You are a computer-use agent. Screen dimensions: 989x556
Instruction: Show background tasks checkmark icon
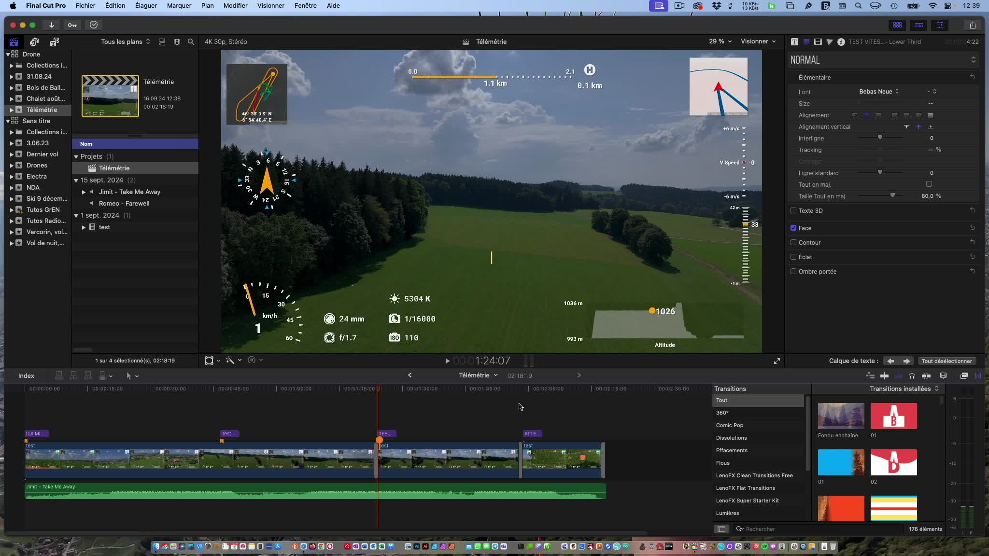coord(94,25)
